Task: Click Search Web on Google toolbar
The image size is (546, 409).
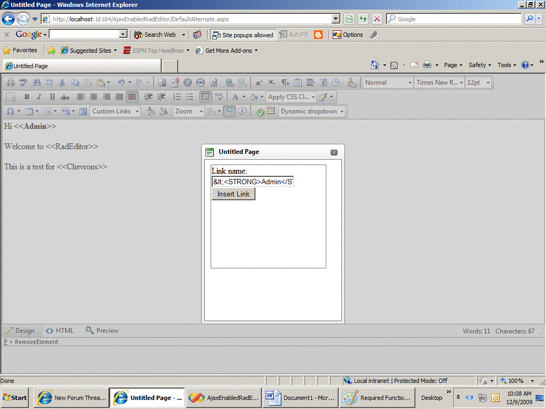Action: pos(155,35)
